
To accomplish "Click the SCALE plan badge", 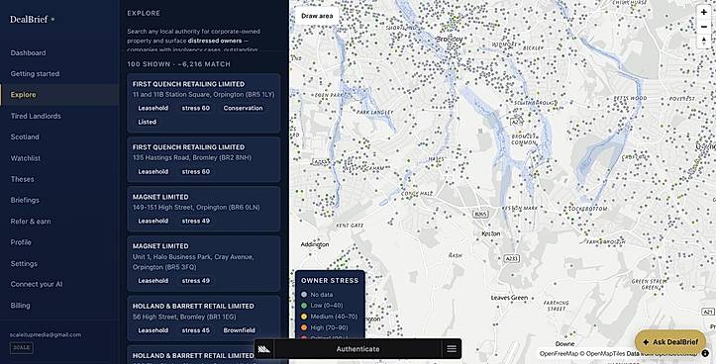I will coord(22,347).
